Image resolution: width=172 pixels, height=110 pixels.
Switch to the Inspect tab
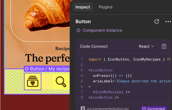[83, 7]
